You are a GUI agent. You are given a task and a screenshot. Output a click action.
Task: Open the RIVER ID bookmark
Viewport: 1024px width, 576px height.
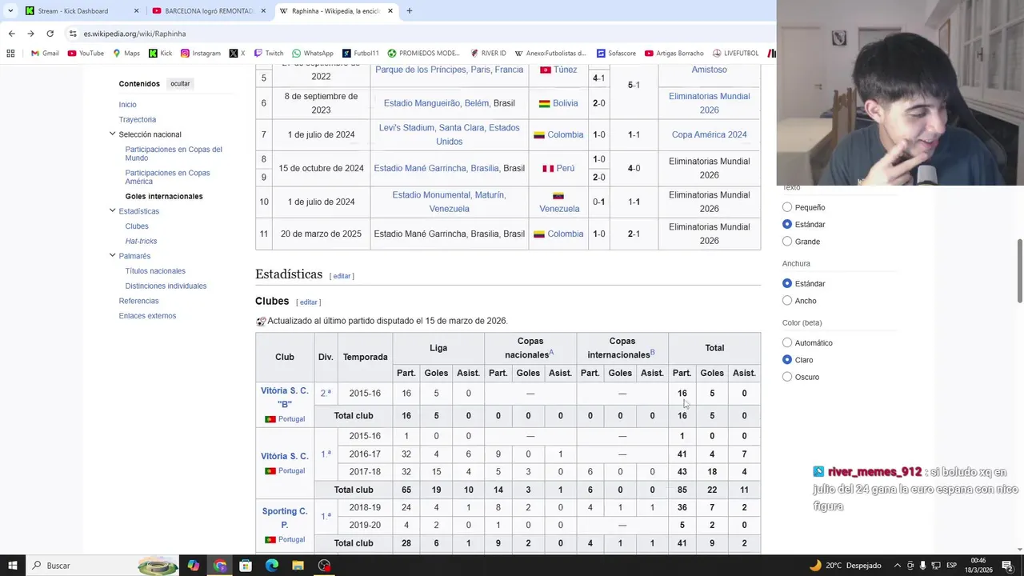[488, 54]
